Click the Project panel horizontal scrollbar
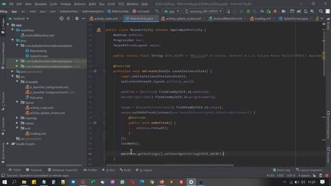The width and height of the screenshot is (331, 186). pos(44,165)
